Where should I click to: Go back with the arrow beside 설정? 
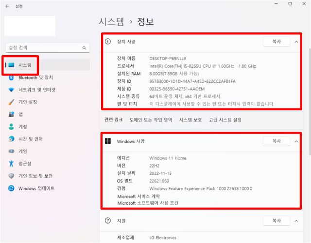[x=7, y=6]
